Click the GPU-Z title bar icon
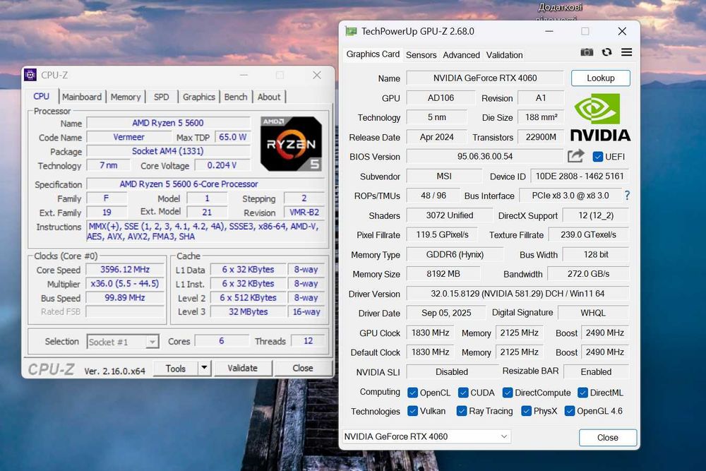This screenshot has height=471, width=706. [351, 31]
